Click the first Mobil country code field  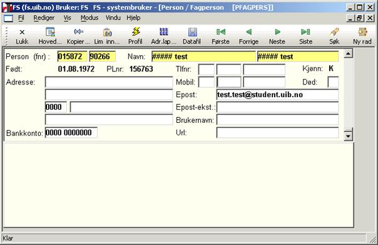tap(207, 82)
